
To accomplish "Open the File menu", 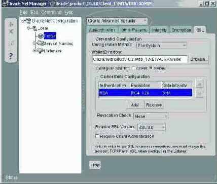I will (x=24, y=12).
